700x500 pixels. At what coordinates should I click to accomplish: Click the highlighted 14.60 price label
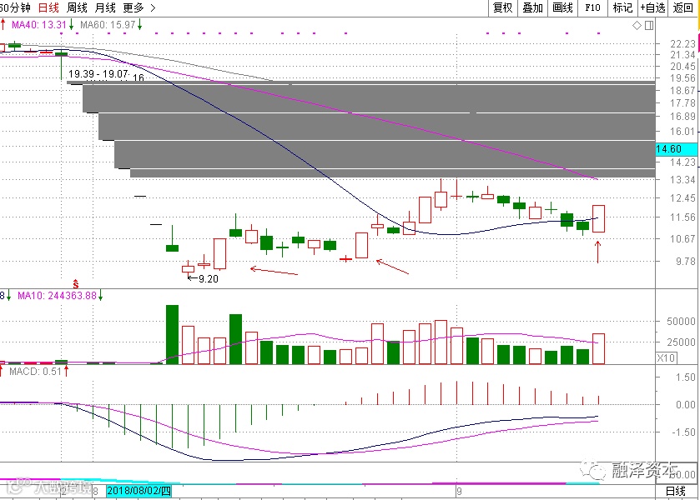676,149
